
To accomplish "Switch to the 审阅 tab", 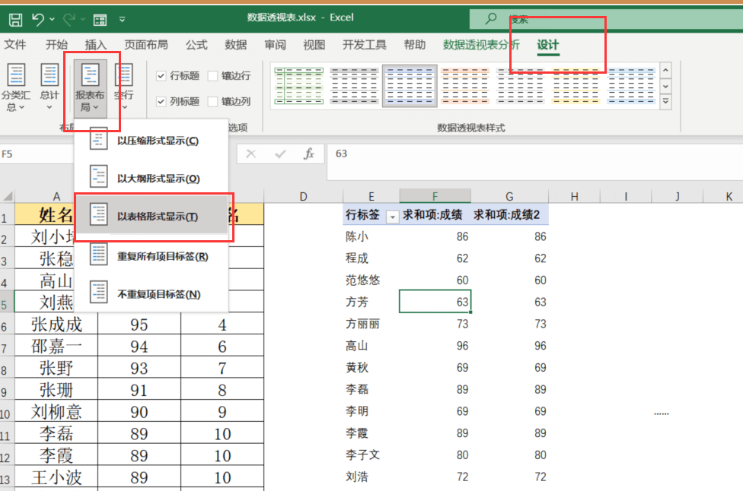I will pos(276,45).
